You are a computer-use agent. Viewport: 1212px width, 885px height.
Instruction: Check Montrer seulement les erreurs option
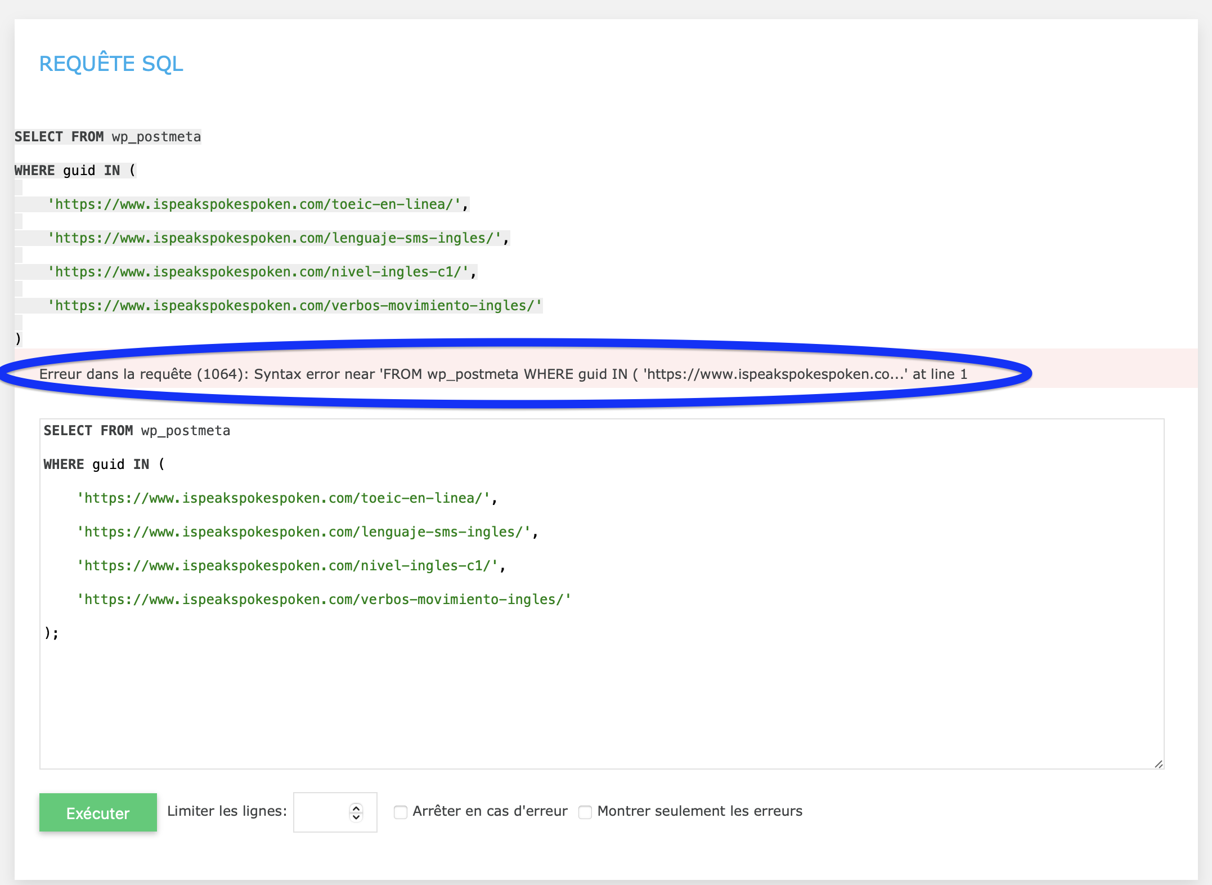click(585, 812)
